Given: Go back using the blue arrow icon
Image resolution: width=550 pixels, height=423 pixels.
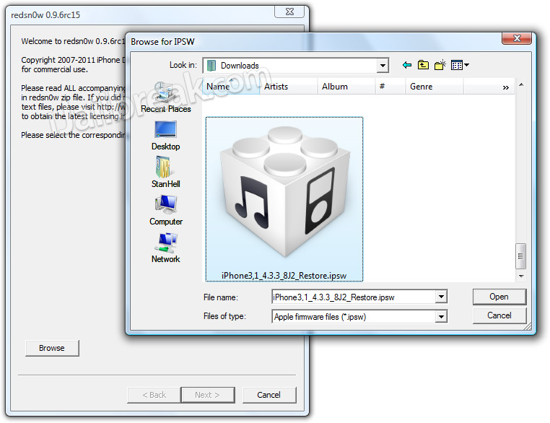Looking at the screenshot, I should point(407,65).
